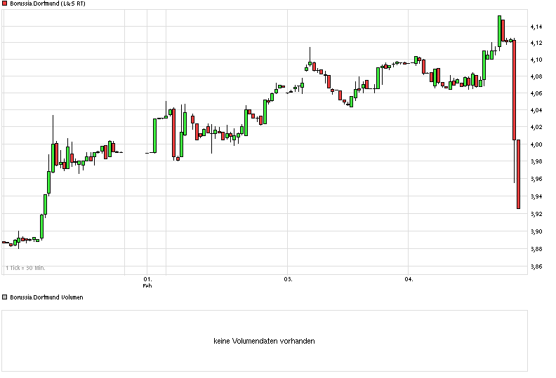Viewport: 556px width, 378px height.
Task: Click the '04.' date axis label
Action: tap(409, 279)
